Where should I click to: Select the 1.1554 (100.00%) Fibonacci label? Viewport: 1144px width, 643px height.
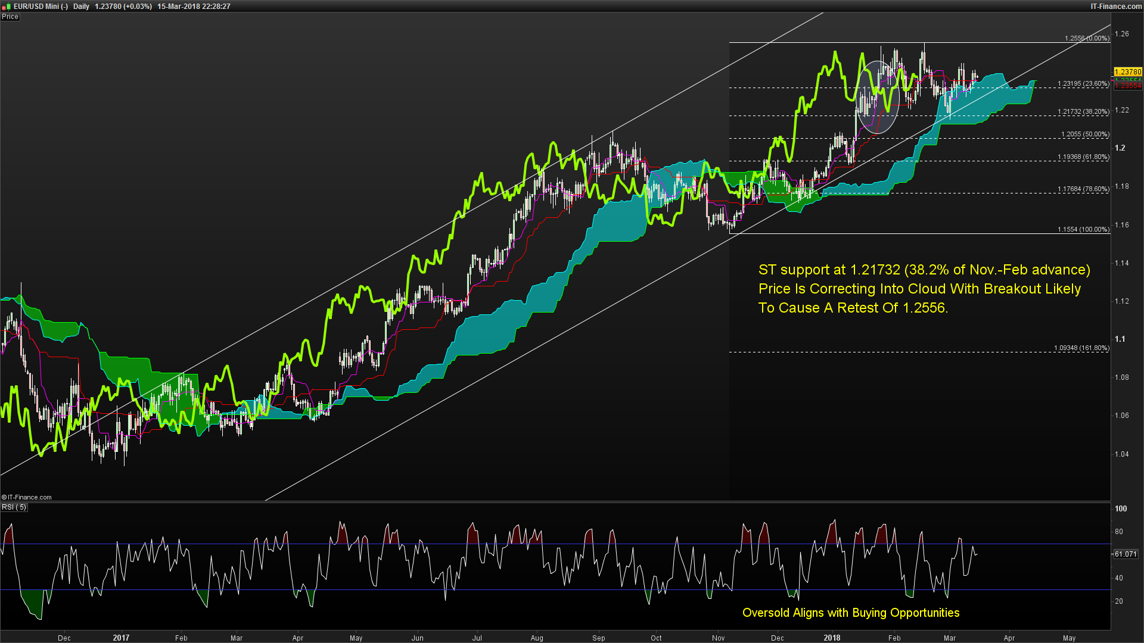(x=1083, y=229)
